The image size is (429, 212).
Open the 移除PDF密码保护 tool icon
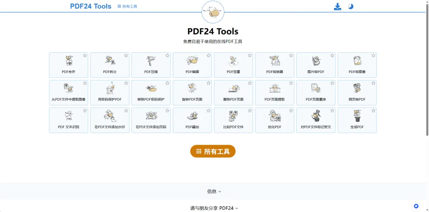pos(151,88)
